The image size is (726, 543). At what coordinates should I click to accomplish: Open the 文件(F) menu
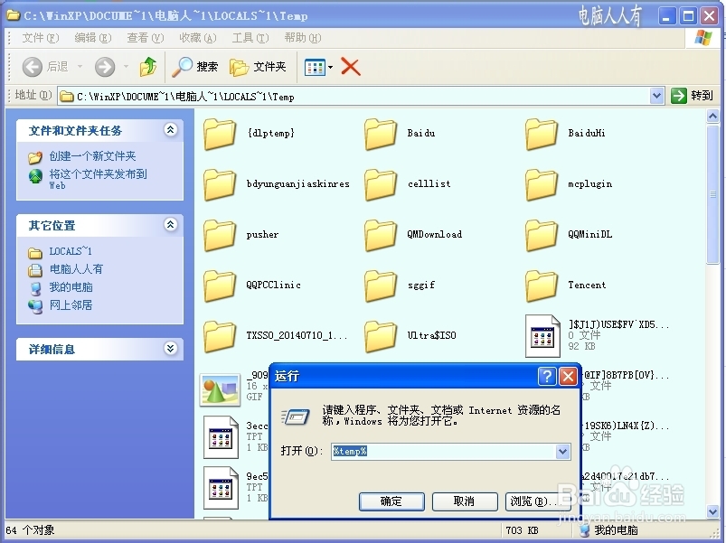(x=41, y=38)
